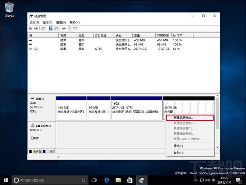
Task: Select the 450 MB recovery partition block
Action: (71, 108)
